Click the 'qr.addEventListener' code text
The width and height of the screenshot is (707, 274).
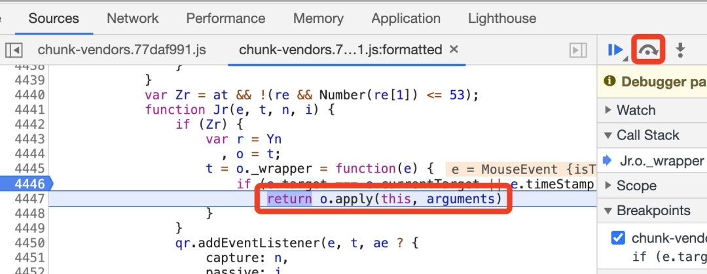pyautogui.click(x=247, y=244)
